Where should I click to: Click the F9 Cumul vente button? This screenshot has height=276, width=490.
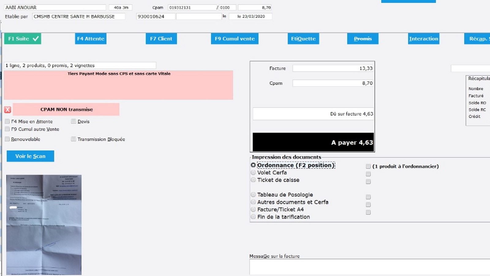235,39
